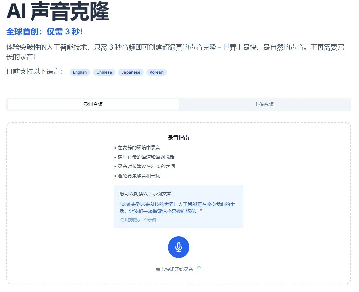
Task: Select the Korean language tag
Action: [x=156, y=72]
